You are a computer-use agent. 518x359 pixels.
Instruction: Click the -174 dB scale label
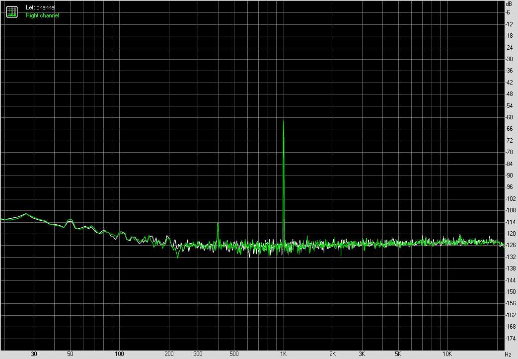click(x=511, y=339)
